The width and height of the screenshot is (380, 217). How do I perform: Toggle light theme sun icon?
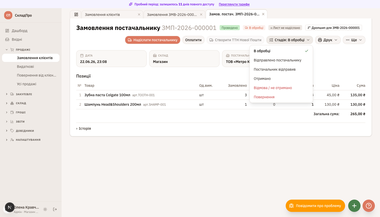coord(45,209)
